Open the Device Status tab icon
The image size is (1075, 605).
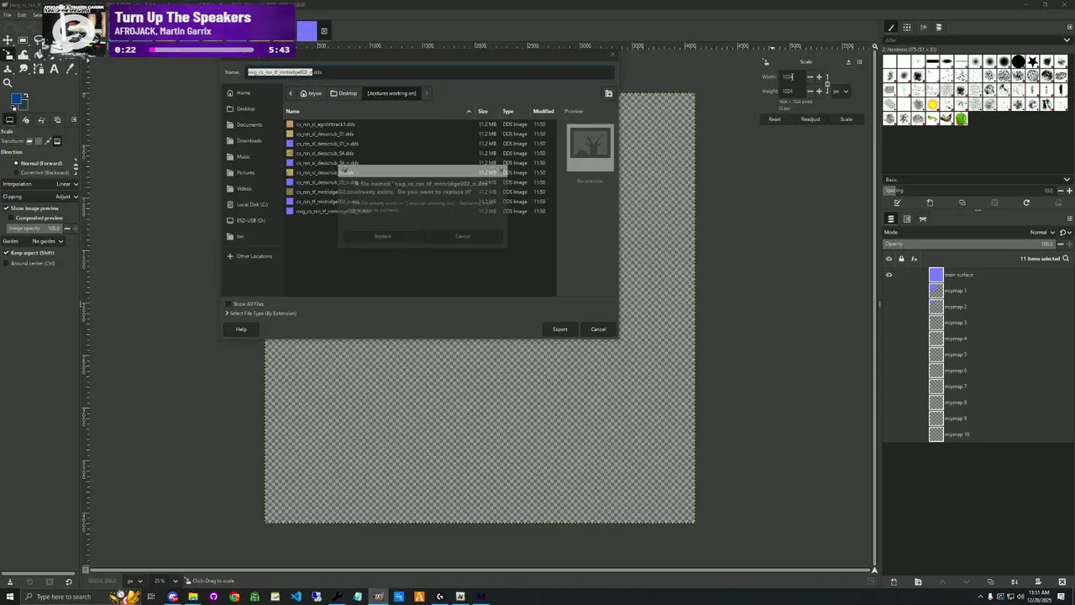coord(26,119)
